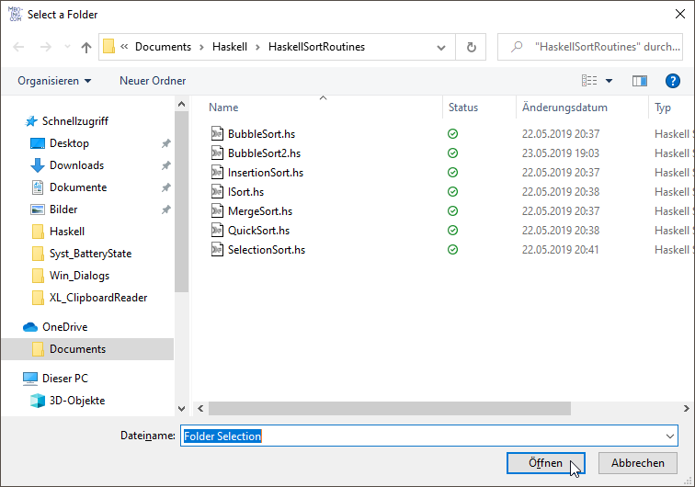Screen dimensions: 695x487
Task: Select InsertionSort.hs file
Action: [266, 173]
